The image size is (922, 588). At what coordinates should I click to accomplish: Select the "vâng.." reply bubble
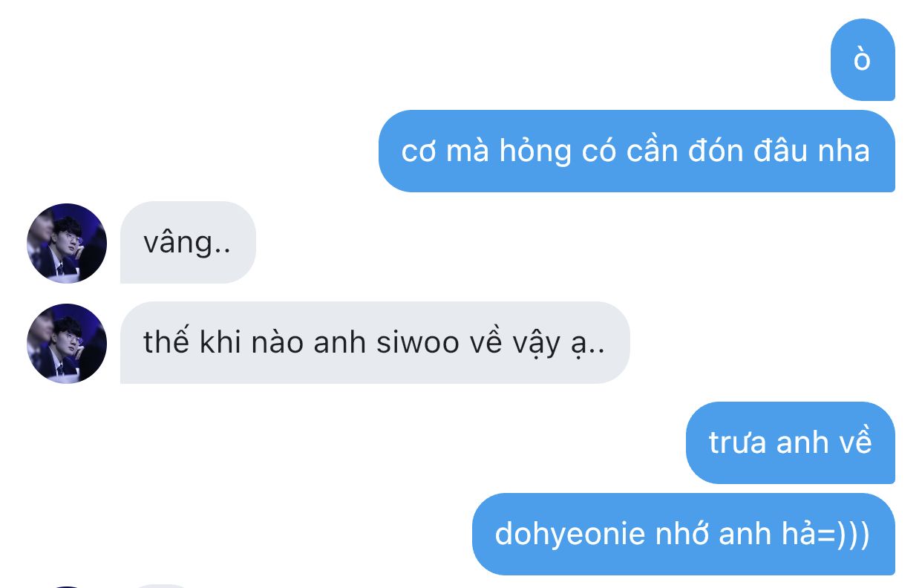[188, 242]
